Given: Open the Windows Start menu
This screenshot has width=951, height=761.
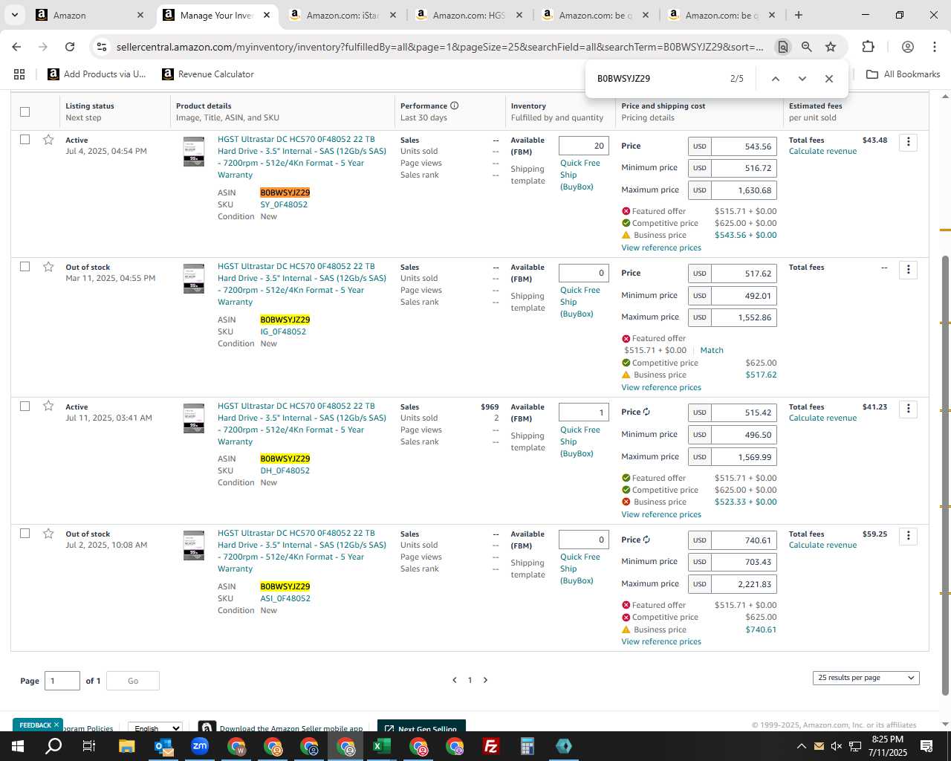Looking at the screenshot, I should coord(18,746).
